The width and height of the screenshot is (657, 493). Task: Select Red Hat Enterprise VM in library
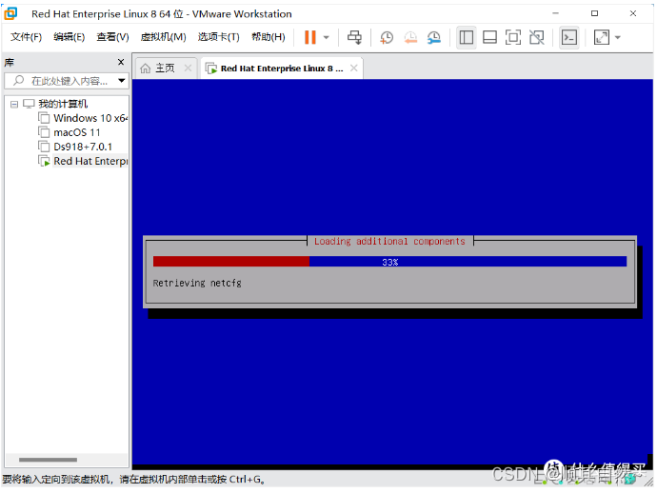90,161
